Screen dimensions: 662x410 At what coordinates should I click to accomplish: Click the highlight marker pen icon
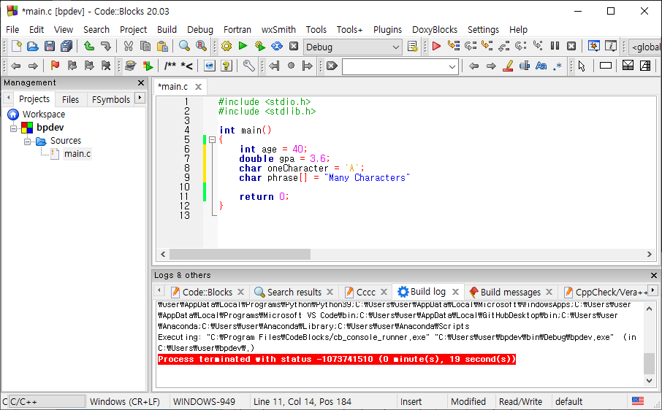point(508,66)
